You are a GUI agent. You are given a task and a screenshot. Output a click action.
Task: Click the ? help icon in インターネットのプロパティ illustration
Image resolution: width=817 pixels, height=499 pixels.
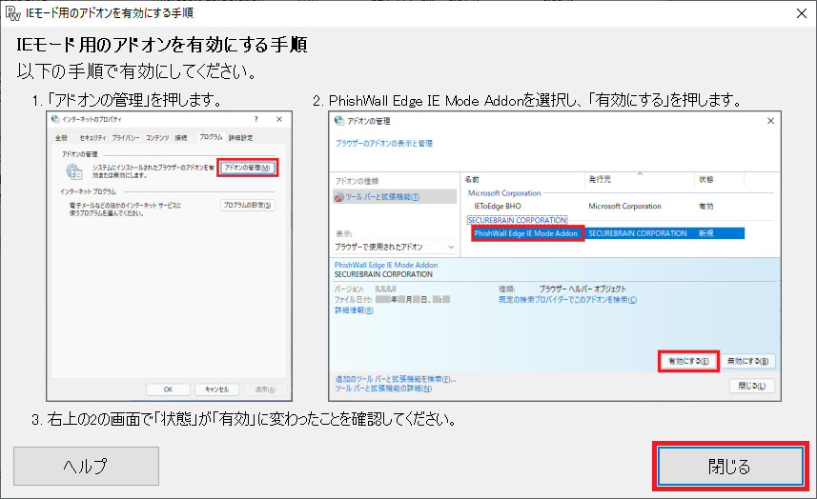[255, 119]
